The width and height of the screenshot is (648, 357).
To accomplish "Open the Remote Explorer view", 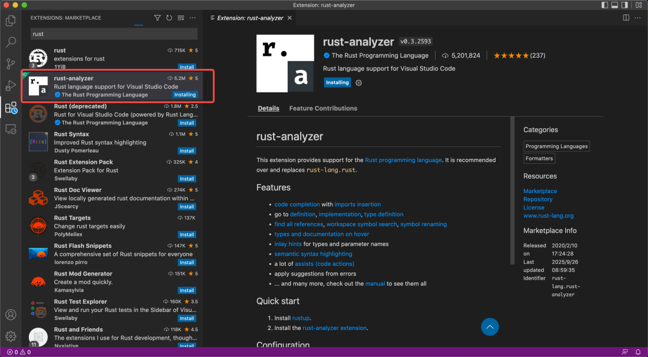I will (11, 128).
